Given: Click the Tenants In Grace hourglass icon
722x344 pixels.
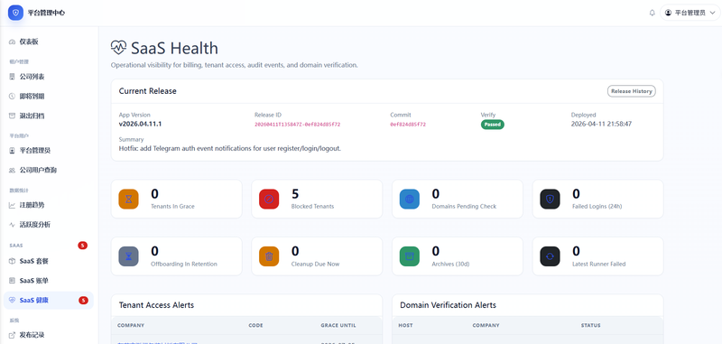Looking at the screenshot, I should coord(128,199).
